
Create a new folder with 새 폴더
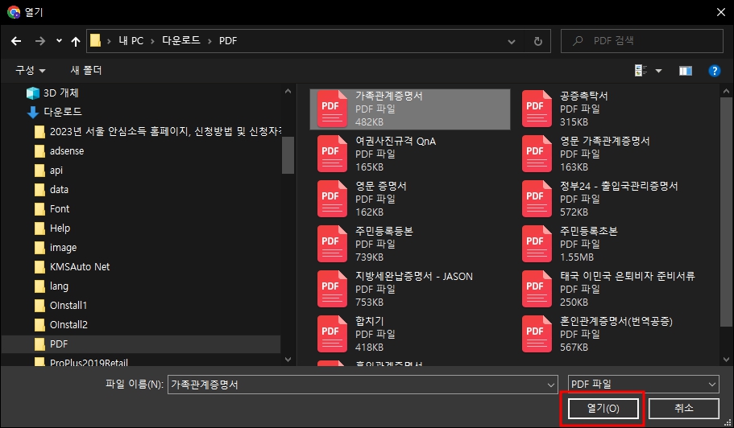pyautogui.click(x=86, y=70)
